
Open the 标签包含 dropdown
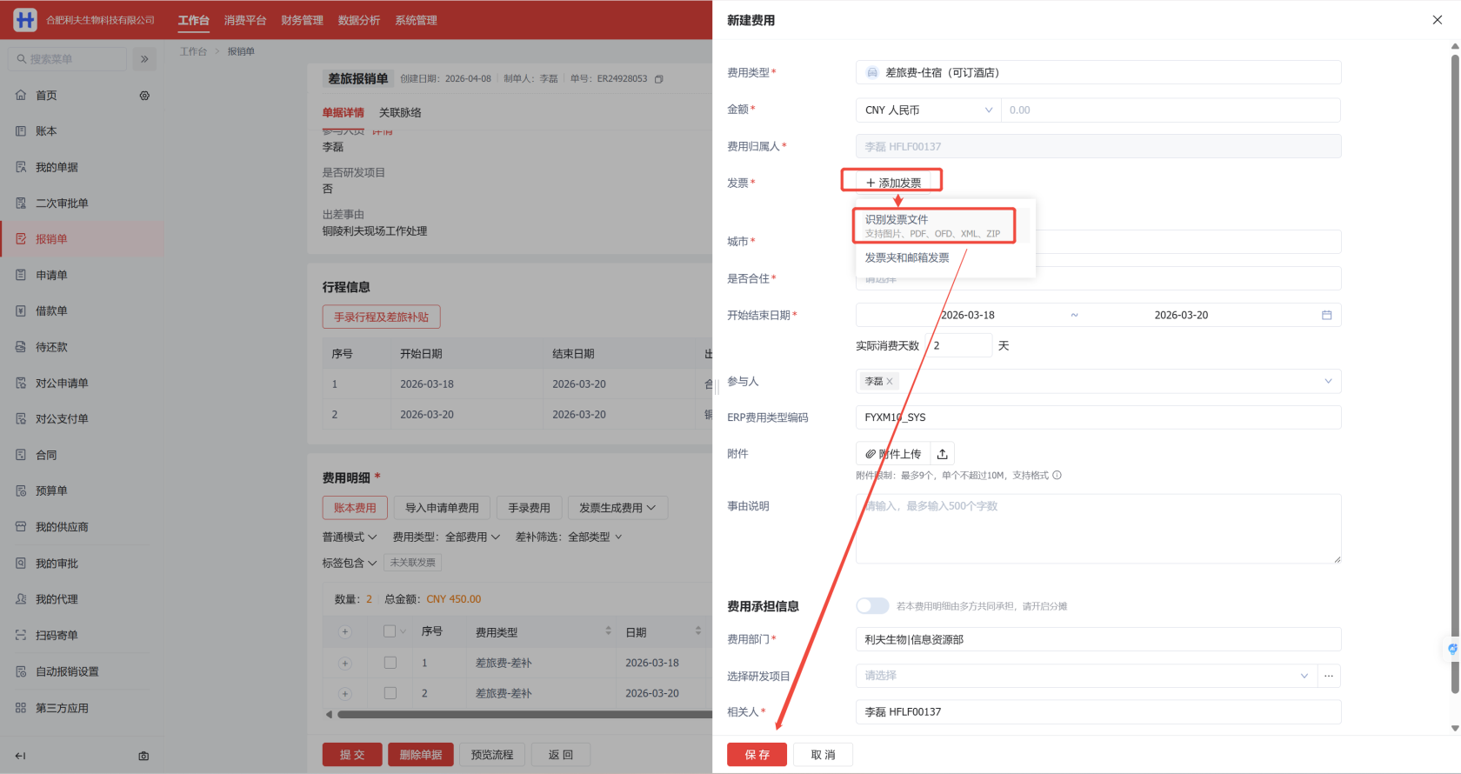click(x=350, y=563)
